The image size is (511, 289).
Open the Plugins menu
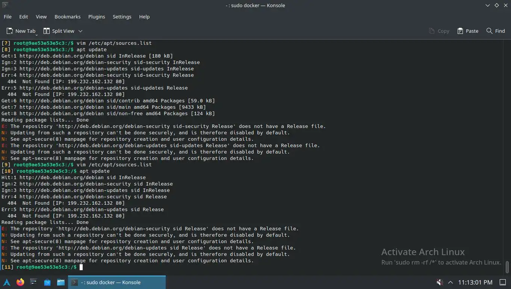point(97,17)
